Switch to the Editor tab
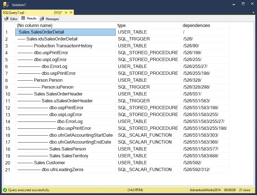This screenshot has width=257, height=195. 13,19
